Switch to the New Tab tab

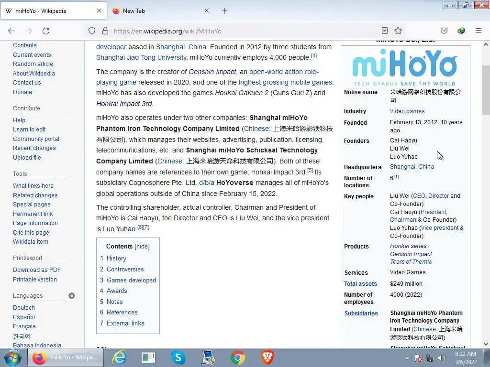161,11
